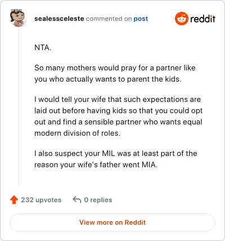The image size is (225, 241).
Task: Click the "I also suspect your MIL" line
Action: click(x=116, y=153)
